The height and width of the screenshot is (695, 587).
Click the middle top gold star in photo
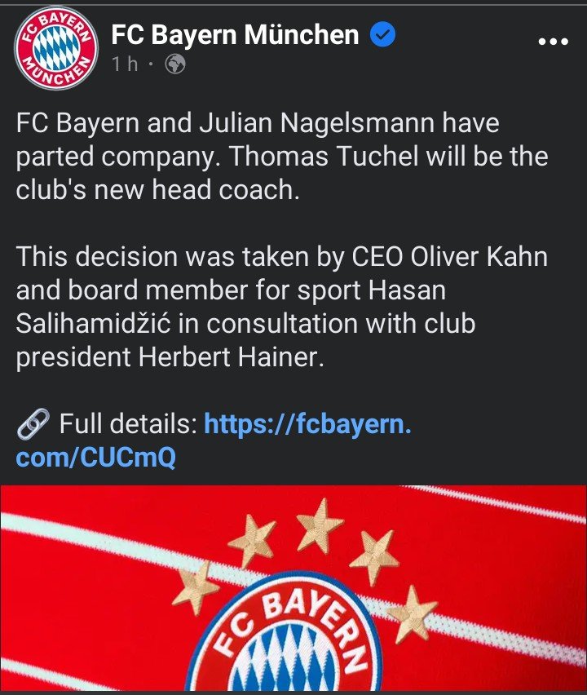(320, 525)
